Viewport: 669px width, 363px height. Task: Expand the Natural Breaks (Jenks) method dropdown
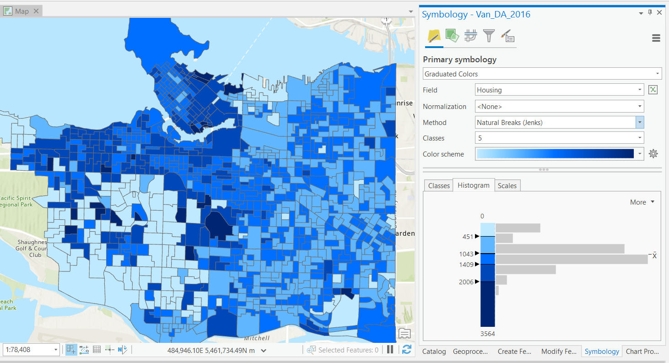pos(640,123)
